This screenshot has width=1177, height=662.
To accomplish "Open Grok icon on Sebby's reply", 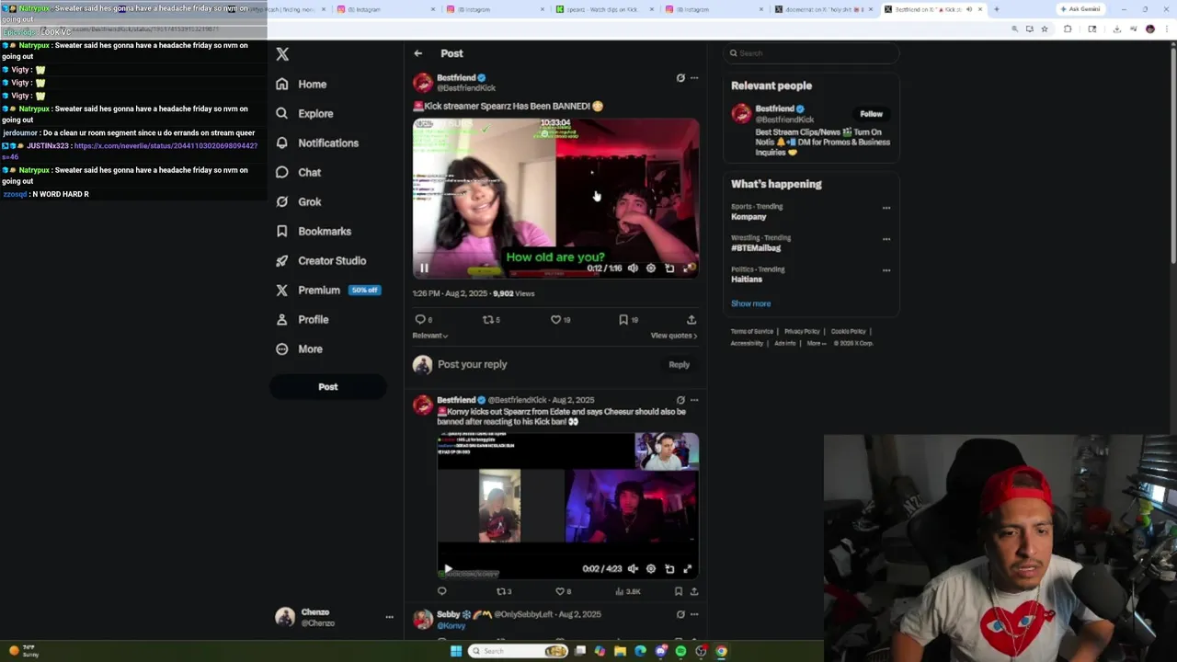I will click(x=680, y=614).
